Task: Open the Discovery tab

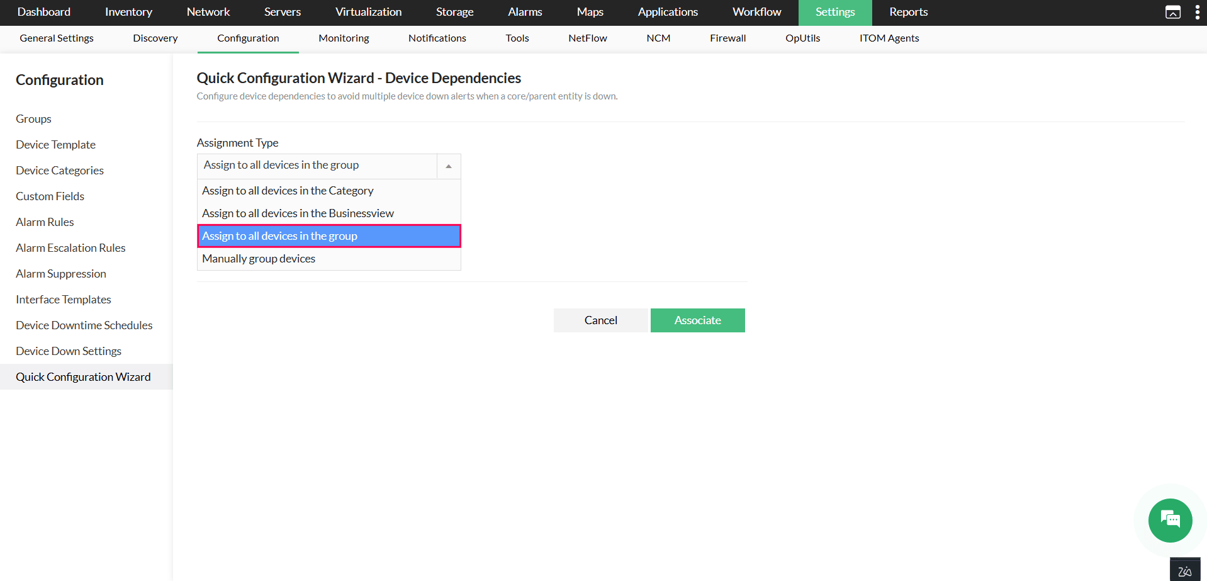Action: coord(154,38)
